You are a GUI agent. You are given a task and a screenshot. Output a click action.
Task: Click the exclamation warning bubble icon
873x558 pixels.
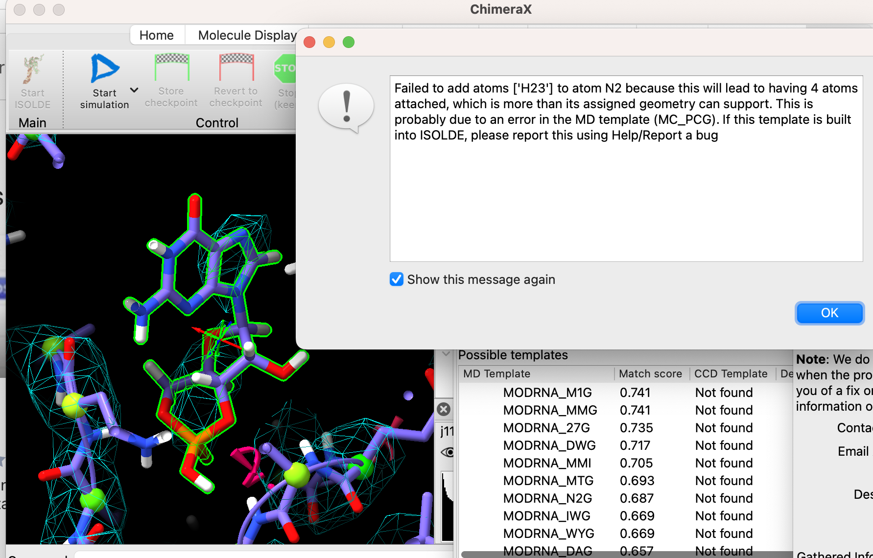point(347,107)
